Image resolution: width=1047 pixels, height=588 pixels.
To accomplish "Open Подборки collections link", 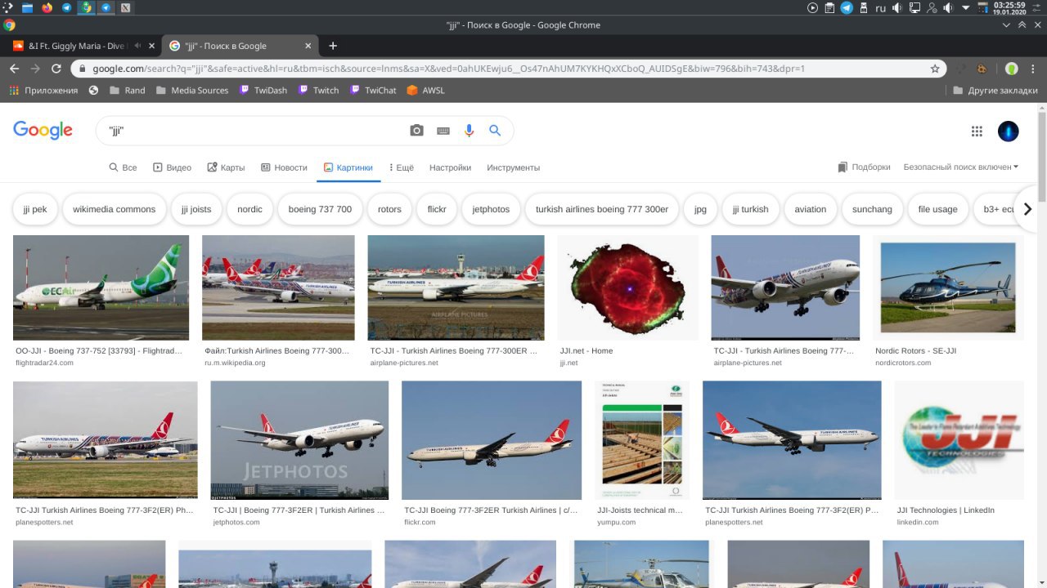I will (864, 167).
